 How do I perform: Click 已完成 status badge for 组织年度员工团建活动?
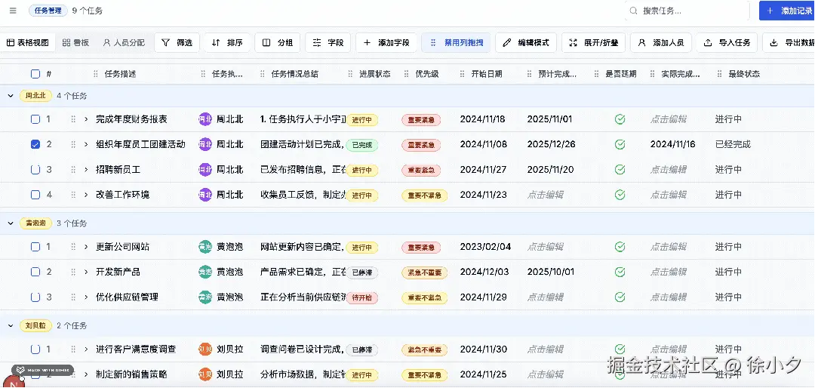coord(362,145)
